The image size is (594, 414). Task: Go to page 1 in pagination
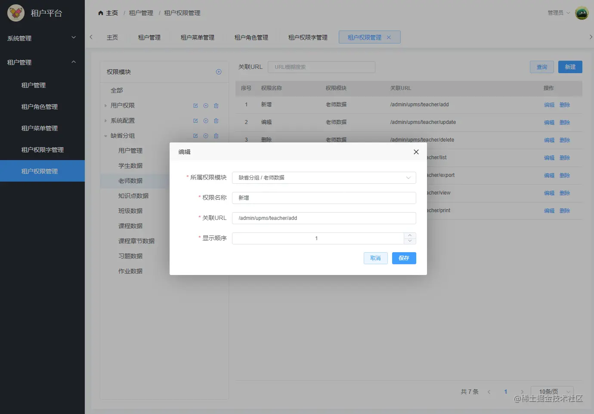click(506, 392)
